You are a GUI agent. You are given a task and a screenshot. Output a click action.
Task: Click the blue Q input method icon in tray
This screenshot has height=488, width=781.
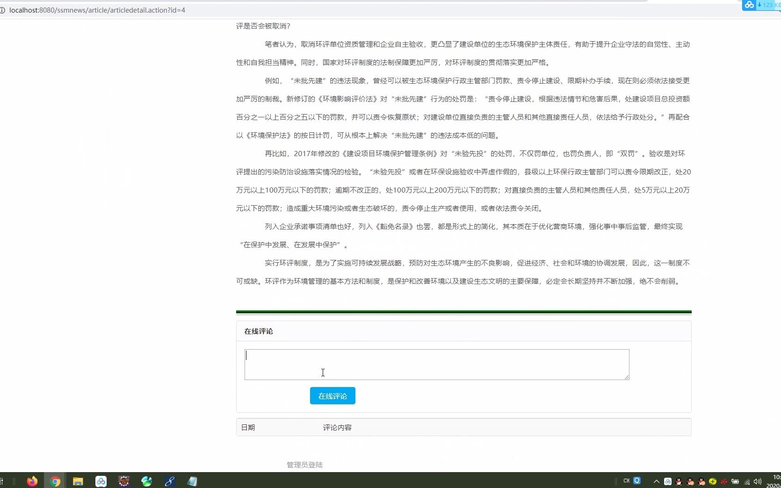click(x=637, y=481)
